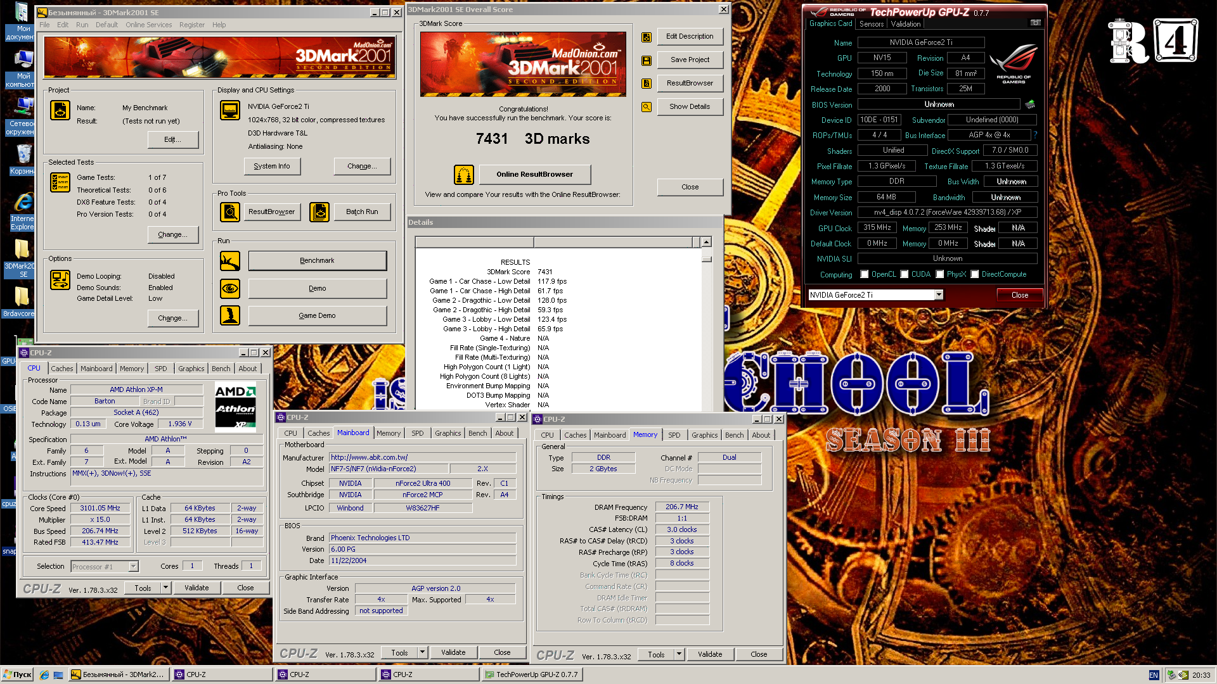Image resolution: width=1217 pixels, height=684 pixels.
Task: Open the Online Services menu in 3DMark2001
Action: [148, 25]
